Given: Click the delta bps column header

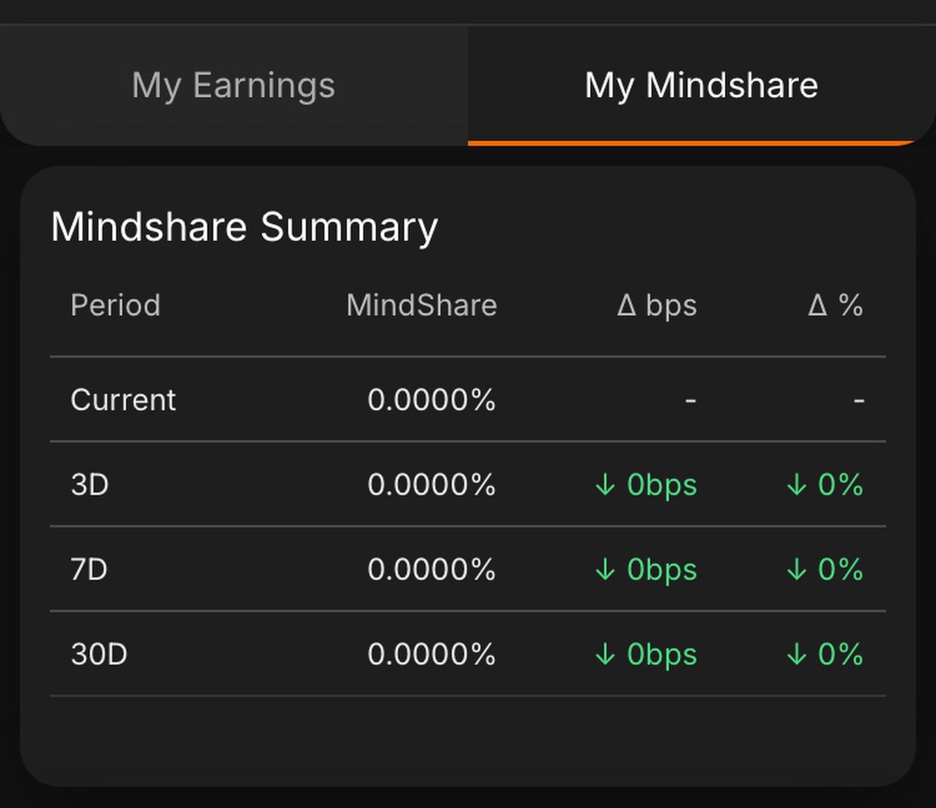Looking at the screenshot, I should (657, 306).
